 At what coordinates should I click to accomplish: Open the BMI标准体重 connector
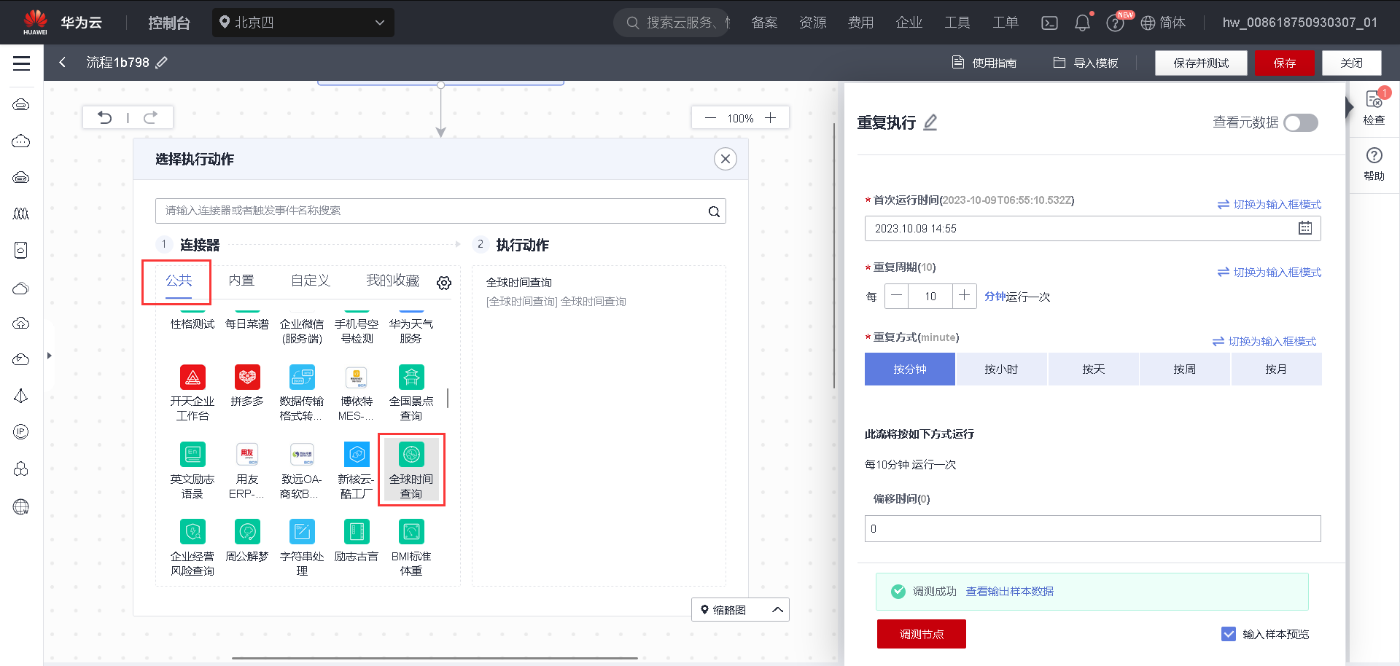pyautogui.click(x=411, y=531)
